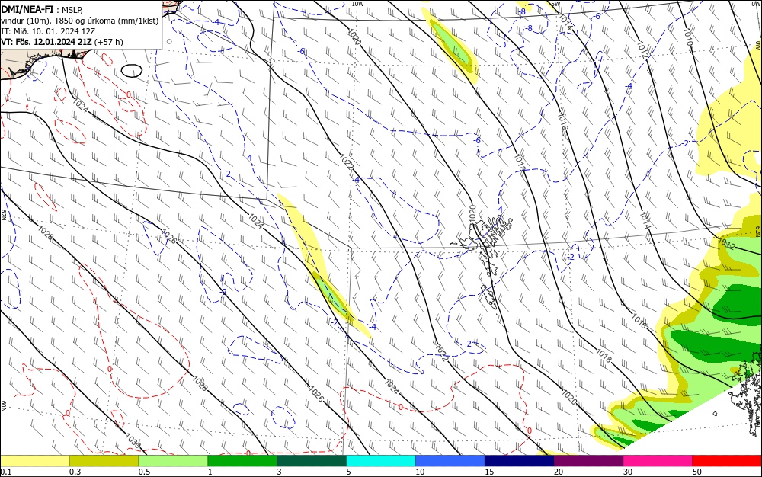Click the small closed isobar ellipse near Iceland

[x=131, y=71]
